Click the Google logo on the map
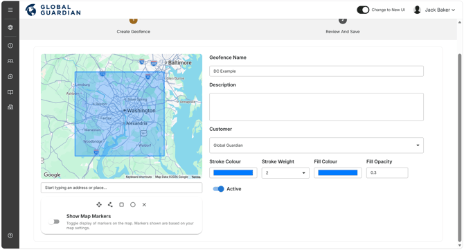Image resolution: width=464 pixels, height=250 pixels. pyautogui.click(x=52, y=175)
